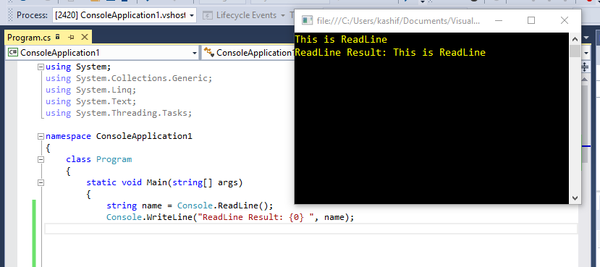Collapse the class Program block
This screenshot has width=600, height=267.
pos(41,159)
